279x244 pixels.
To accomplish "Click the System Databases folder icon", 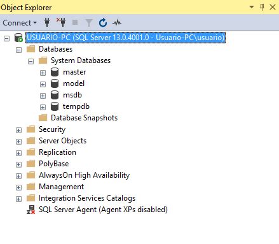I will click(x=43, y=61).
